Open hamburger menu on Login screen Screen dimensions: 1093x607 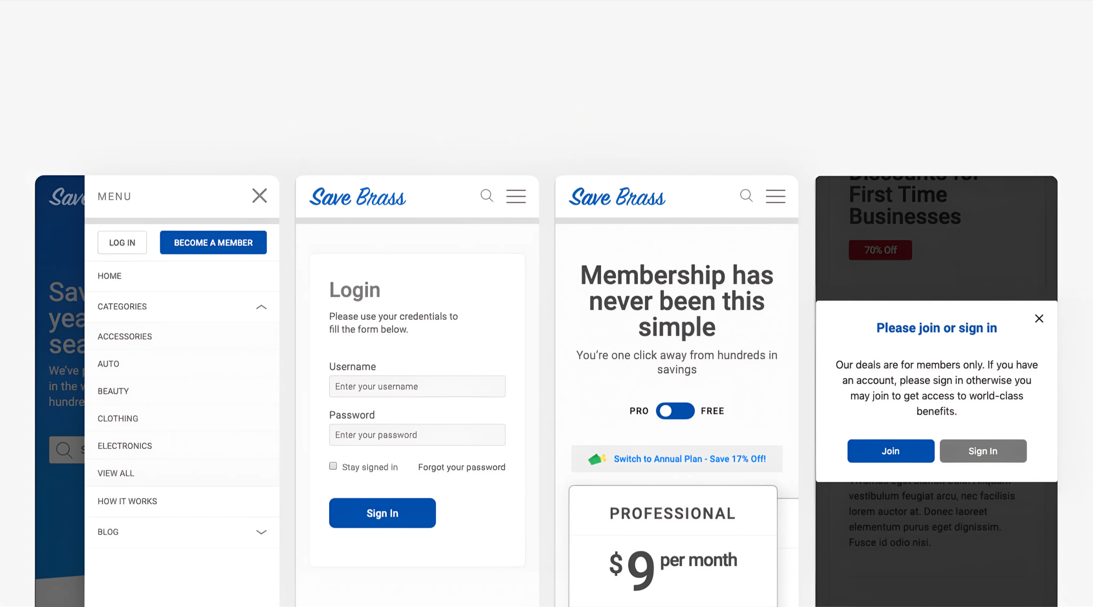(516, 197)
